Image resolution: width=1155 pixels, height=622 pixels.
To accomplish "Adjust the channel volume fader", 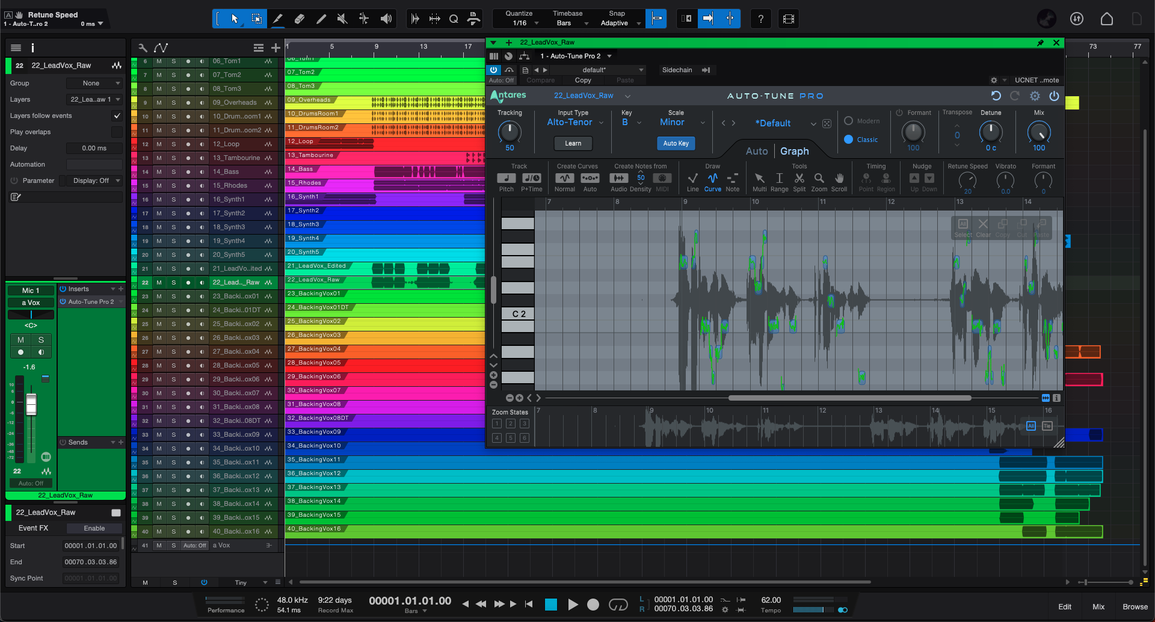I will [31, 404].
